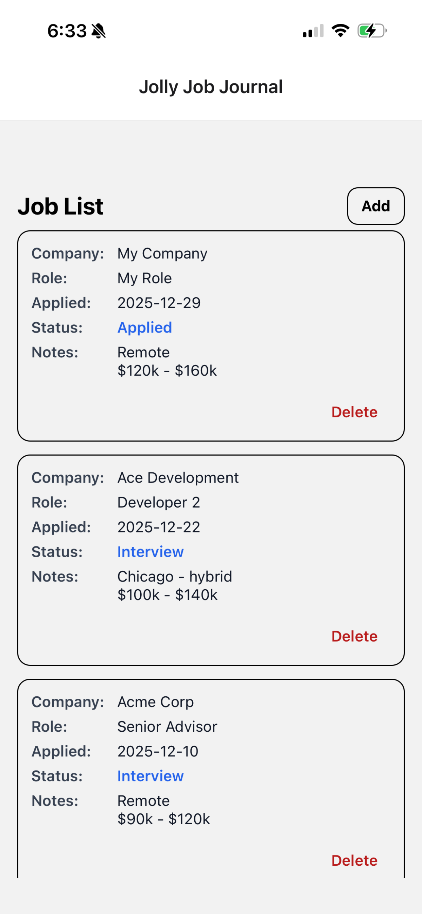Delete the Ace Development entry

pyautogui.click(x=354, y=636)
